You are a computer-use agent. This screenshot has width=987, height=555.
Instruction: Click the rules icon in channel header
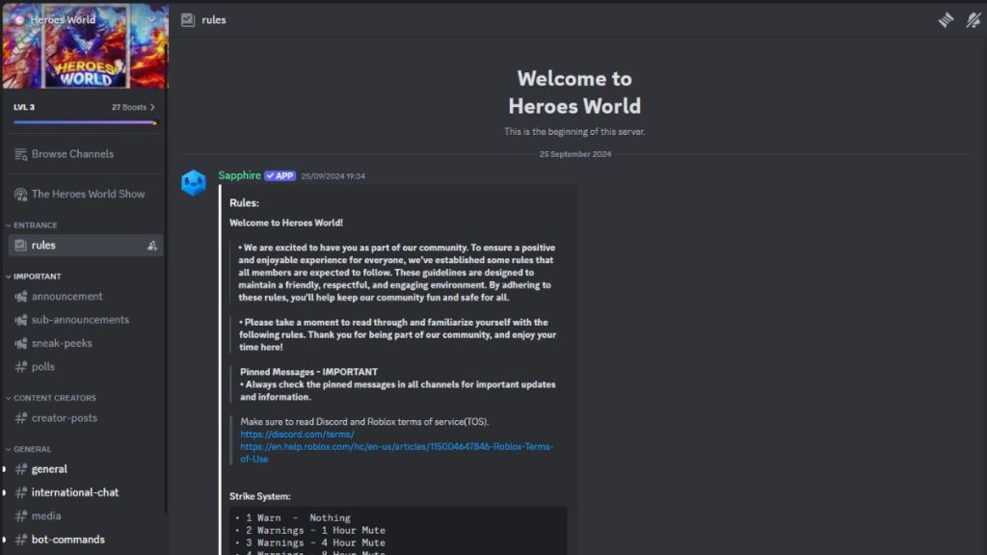coord(188,20)
